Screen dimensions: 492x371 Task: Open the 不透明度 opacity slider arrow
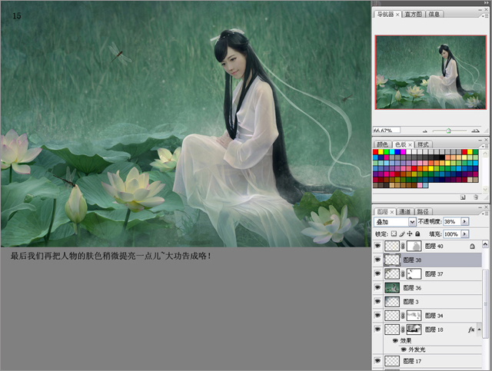click(x=464, y=221)
